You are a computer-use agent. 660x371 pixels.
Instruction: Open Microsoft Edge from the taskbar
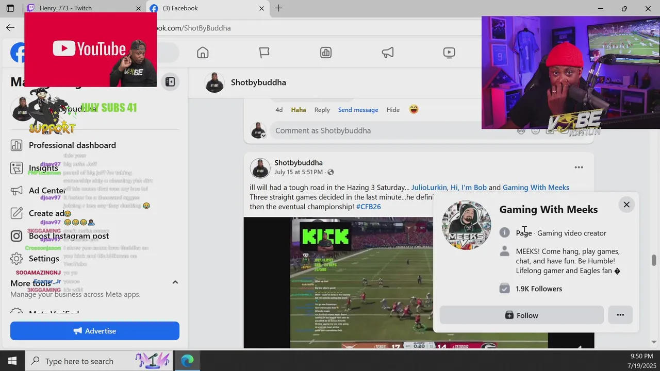pyautogui.click(x=187, y=361)
